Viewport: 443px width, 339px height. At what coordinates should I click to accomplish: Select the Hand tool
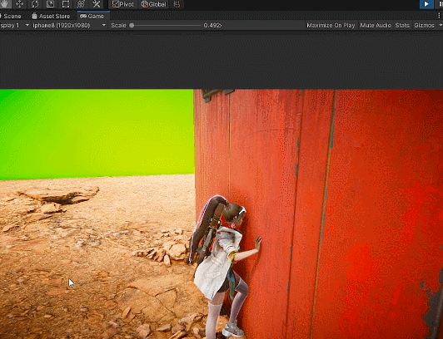point(5,4)
